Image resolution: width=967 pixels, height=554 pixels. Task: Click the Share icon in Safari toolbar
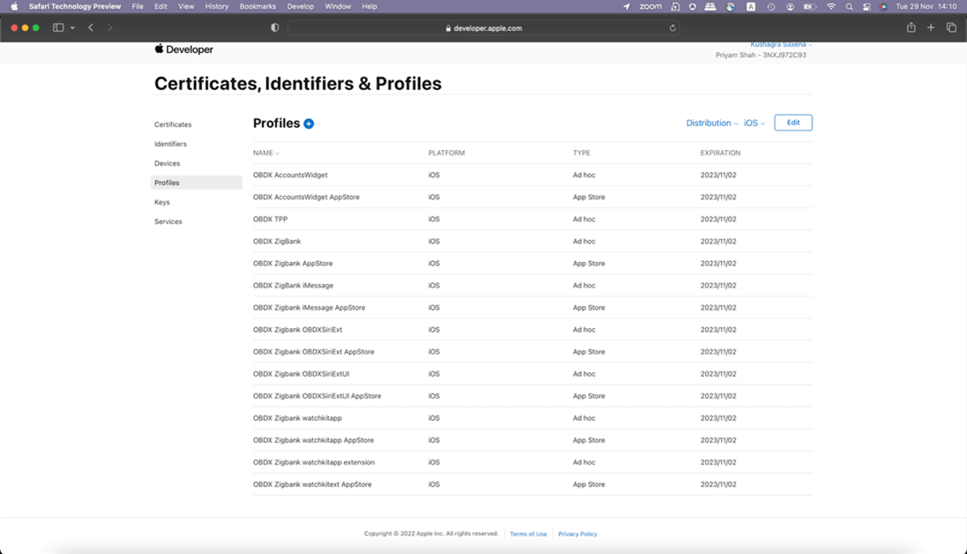(x=911, y=28)
